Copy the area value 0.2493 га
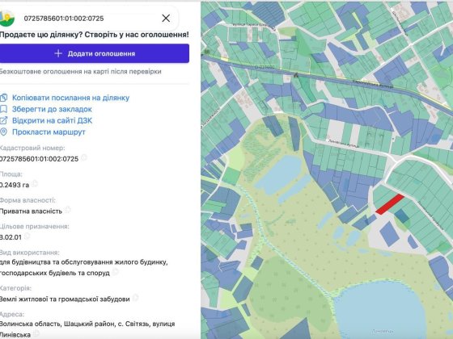The height and width of the screenshot is (339, 453). click(x=35, y=184)
